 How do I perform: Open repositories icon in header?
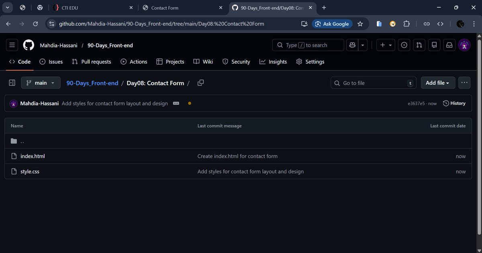click(434, 45)
